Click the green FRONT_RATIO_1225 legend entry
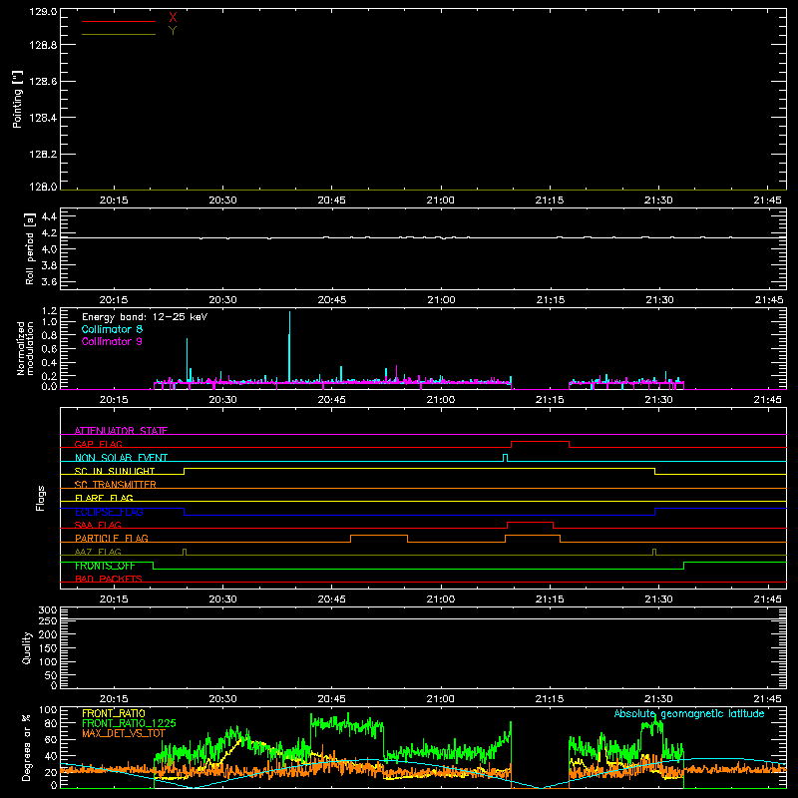 [129, 723]
